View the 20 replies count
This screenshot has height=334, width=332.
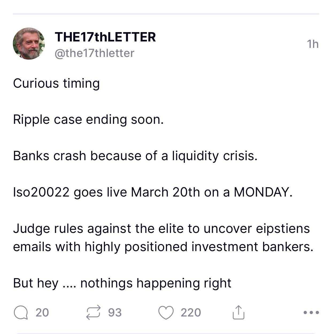coord(42,313)
